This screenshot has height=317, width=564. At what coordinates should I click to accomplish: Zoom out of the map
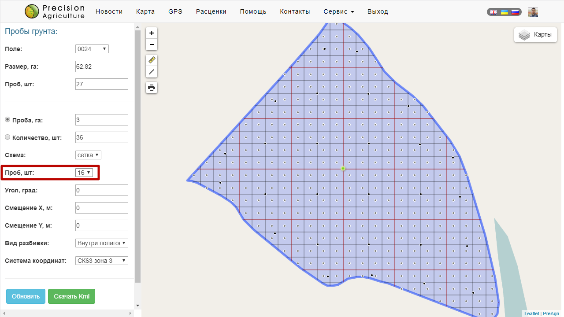[x=152, y=44]
